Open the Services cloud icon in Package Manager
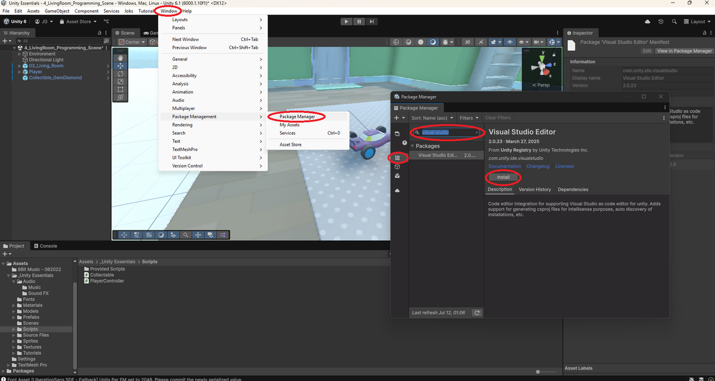This screenshot has height=381, width=715. point(397,190)
